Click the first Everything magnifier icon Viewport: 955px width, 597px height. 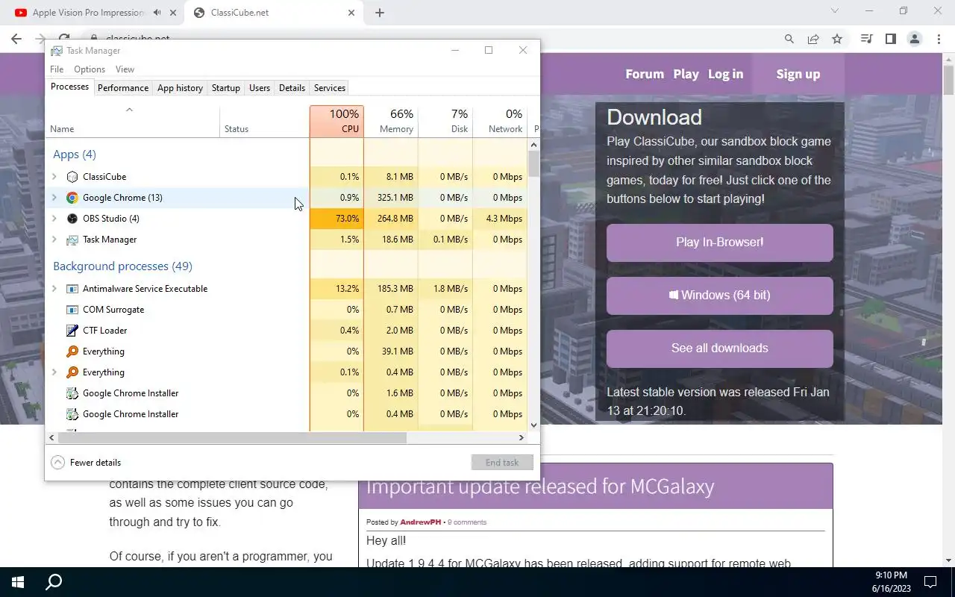point(72,351)
